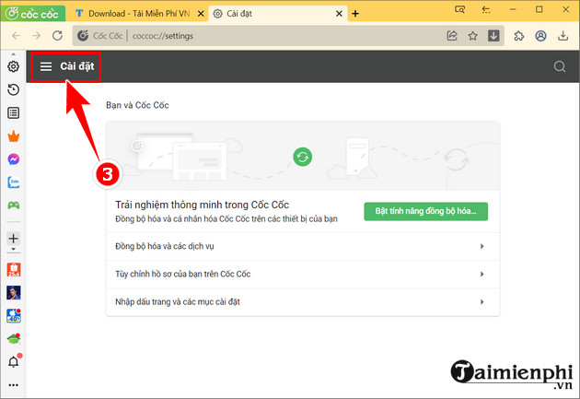The height and width of the screenshot is (399, 580).
Task: Click the share page icon
Action: tap(452, 36)
